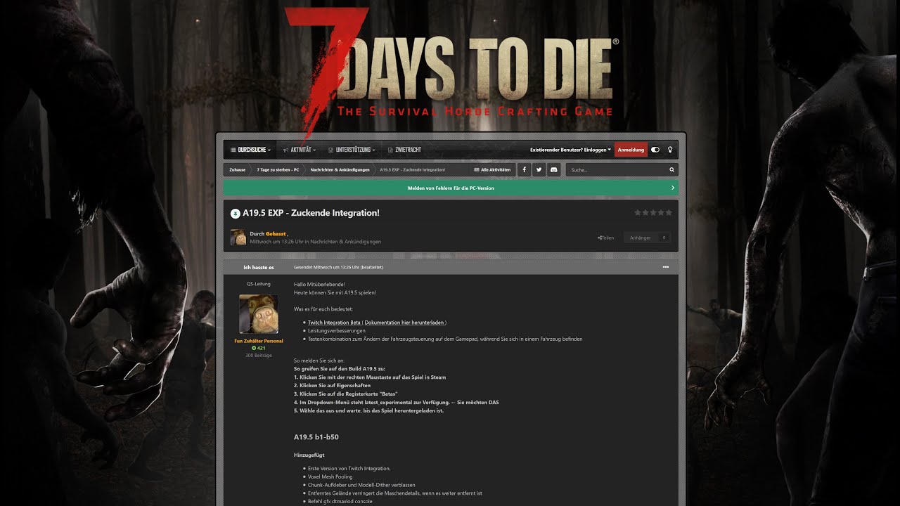Screen dimensions: 900x506
Task: Click the search magnifier icon
Action: [671, 170]
